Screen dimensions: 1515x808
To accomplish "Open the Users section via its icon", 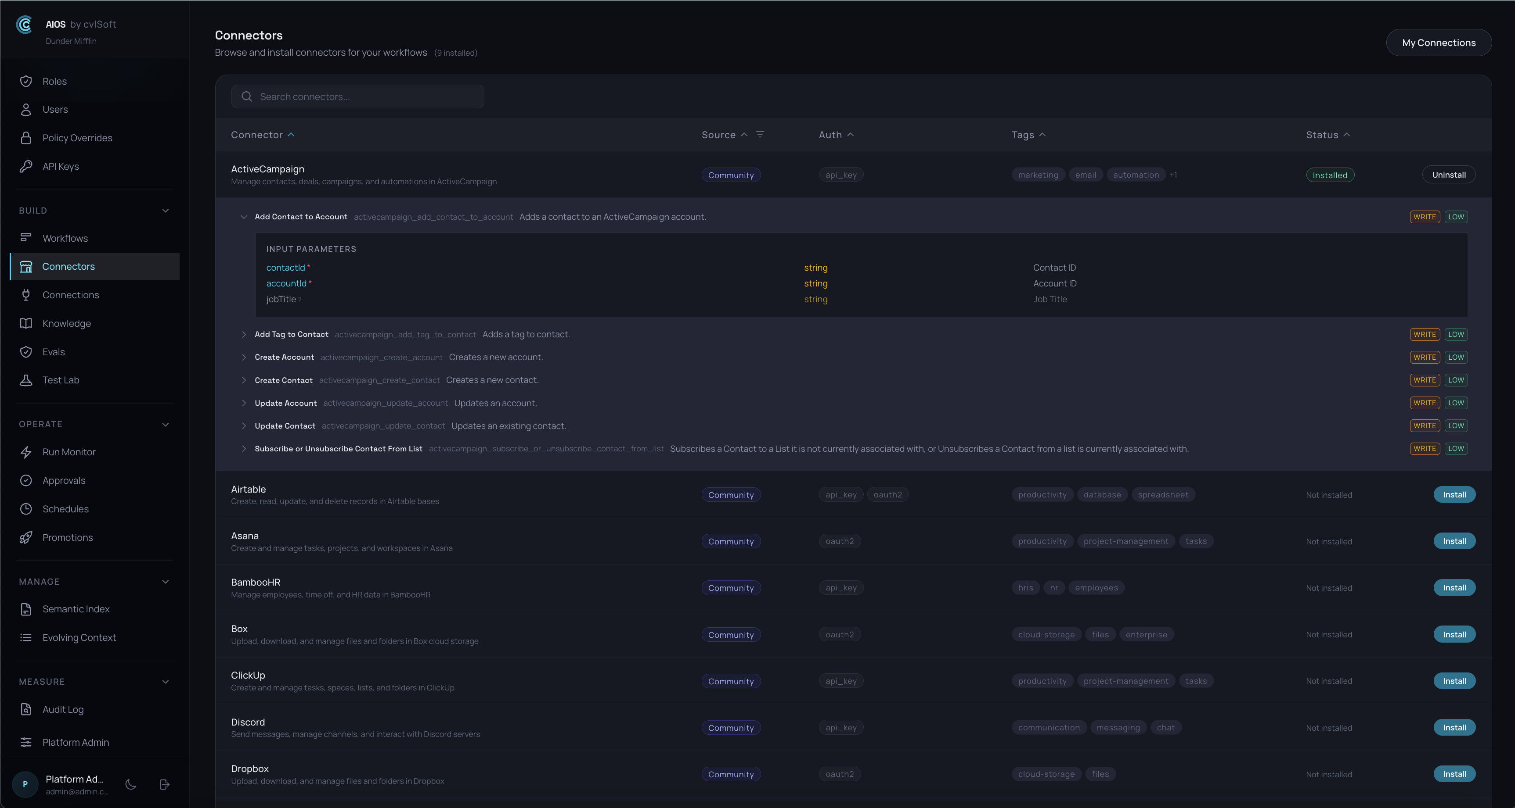I will click(x=26, y=109).
